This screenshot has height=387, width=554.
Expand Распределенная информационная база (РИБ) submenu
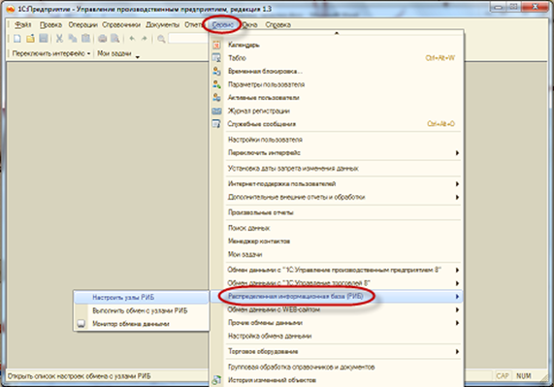[457, 297]
